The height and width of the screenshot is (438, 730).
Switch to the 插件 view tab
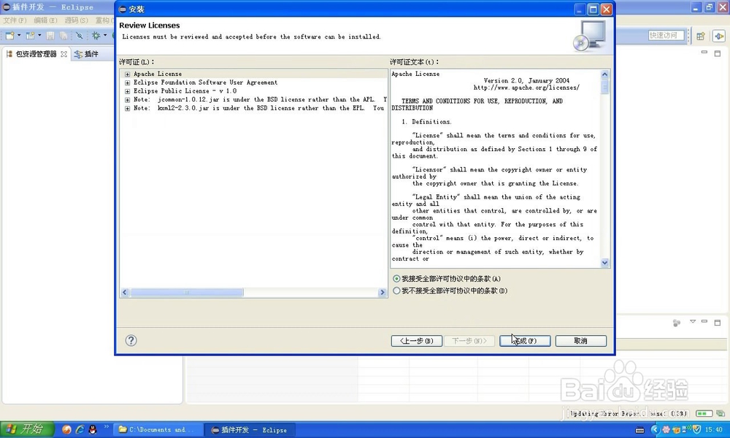(87, 54)
